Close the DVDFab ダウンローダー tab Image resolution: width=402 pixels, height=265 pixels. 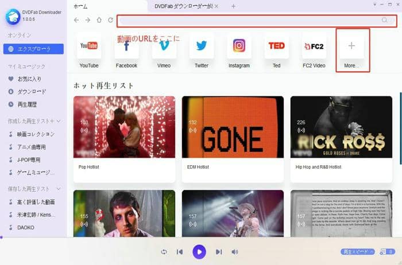217,6
